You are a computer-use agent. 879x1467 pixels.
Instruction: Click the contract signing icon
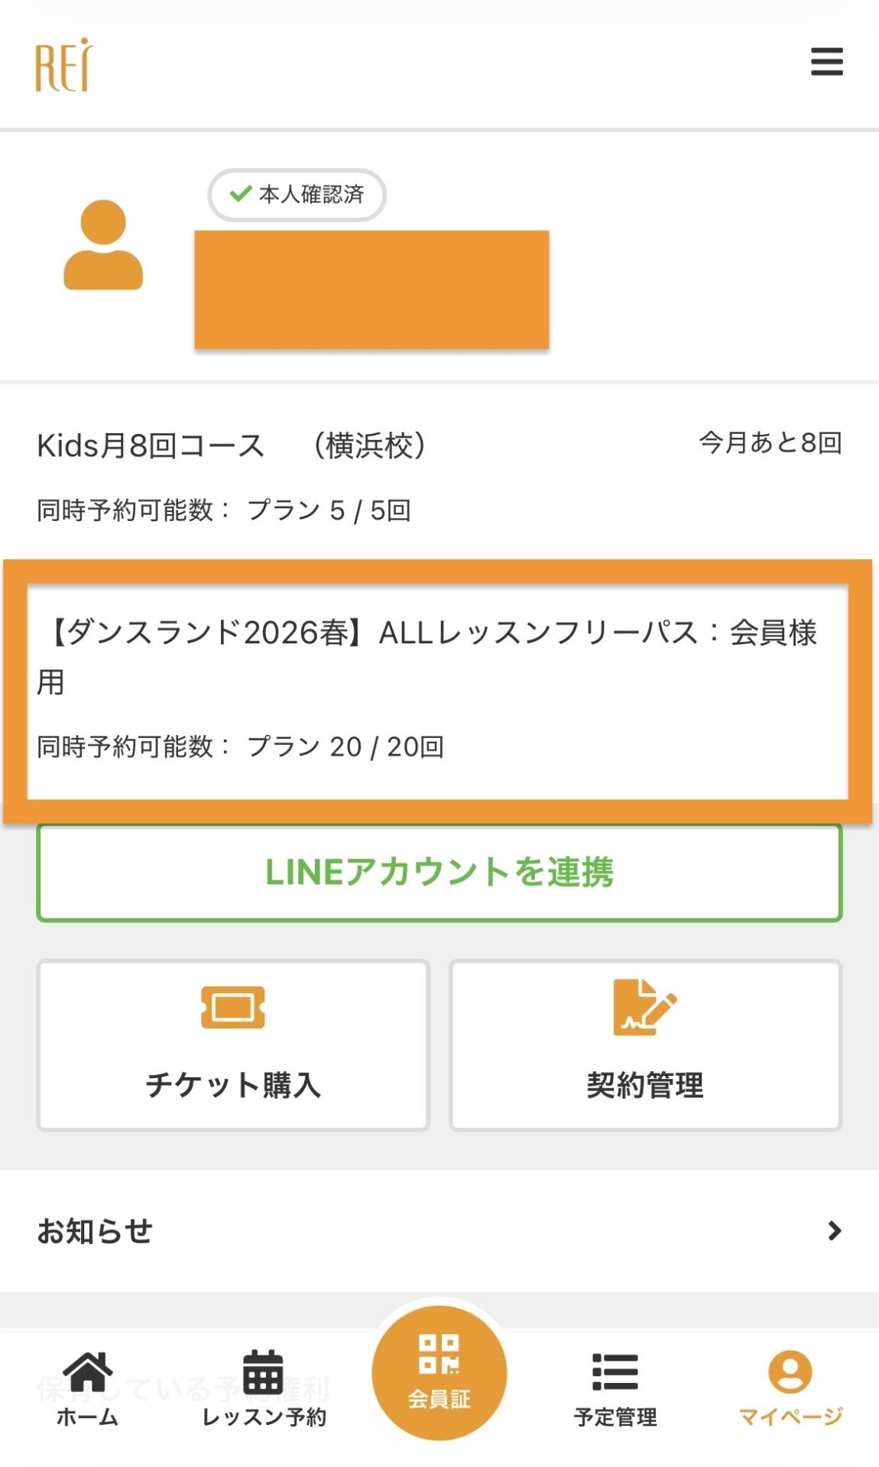[x=644, y=1007]
